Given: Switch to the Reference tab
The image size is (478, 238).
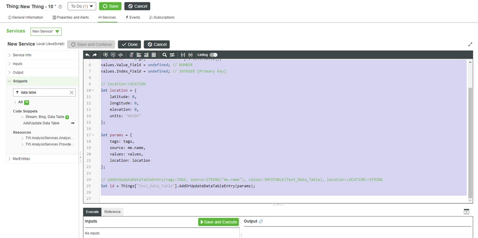Looking at the screenshot, I should (x=112, y=212).
